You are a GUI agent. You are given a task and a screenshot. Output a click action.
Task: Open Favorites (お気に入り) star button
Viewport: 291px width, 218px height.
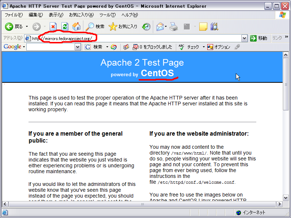(123, 27)
